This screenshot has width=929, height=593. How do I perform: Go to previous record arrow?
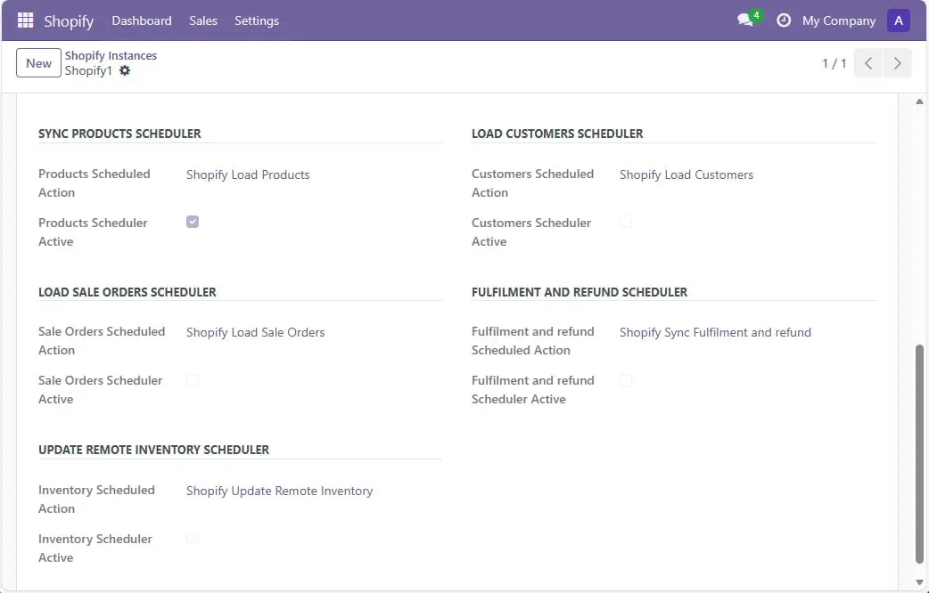click(868, 63)
